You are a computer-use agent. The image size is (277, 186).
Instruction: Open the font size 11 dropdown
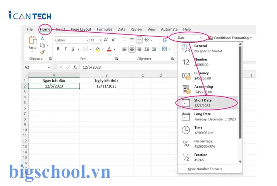tap(100, 40)
